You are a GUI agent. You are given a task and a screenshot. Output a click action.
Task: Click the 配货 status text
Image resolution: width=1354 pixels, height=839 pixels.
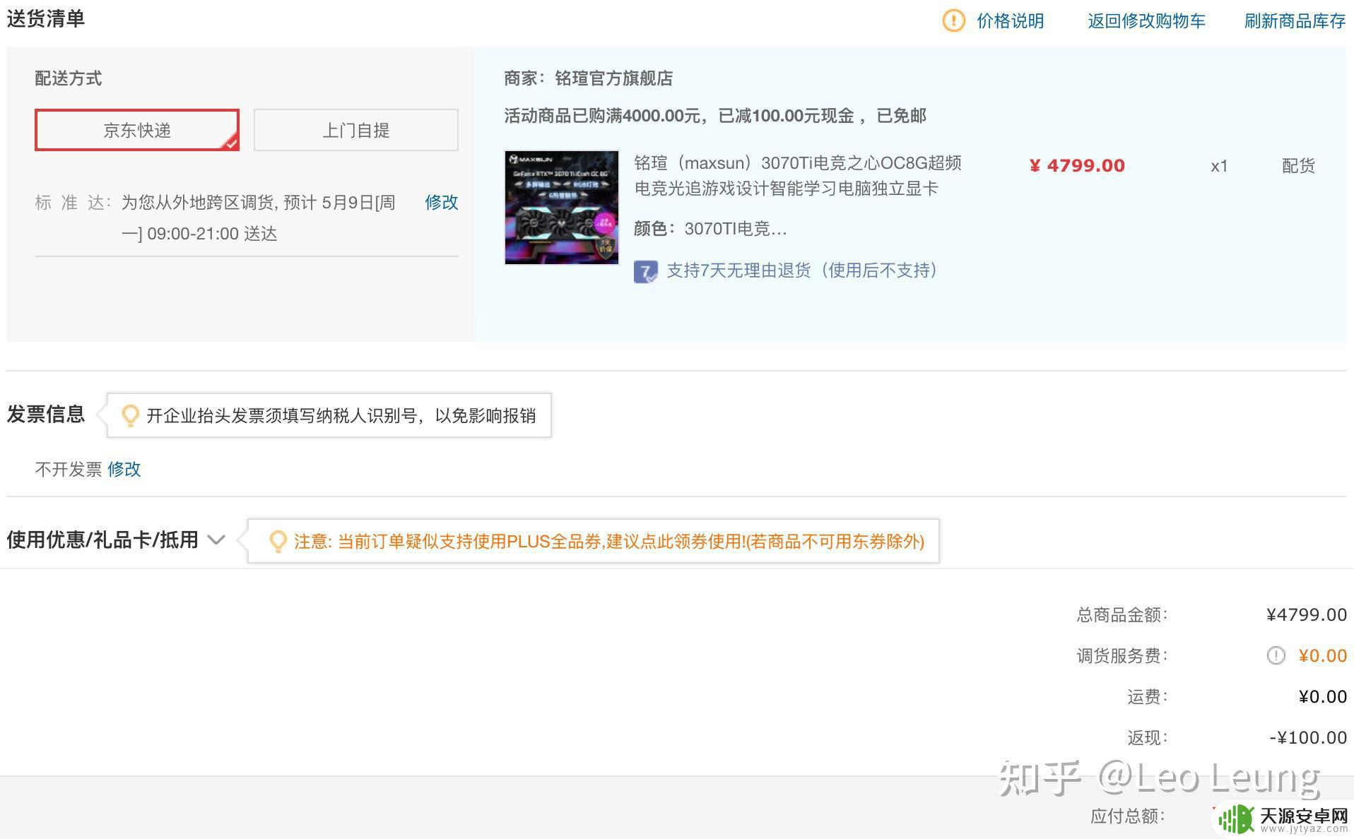[x=1298, y=166]
